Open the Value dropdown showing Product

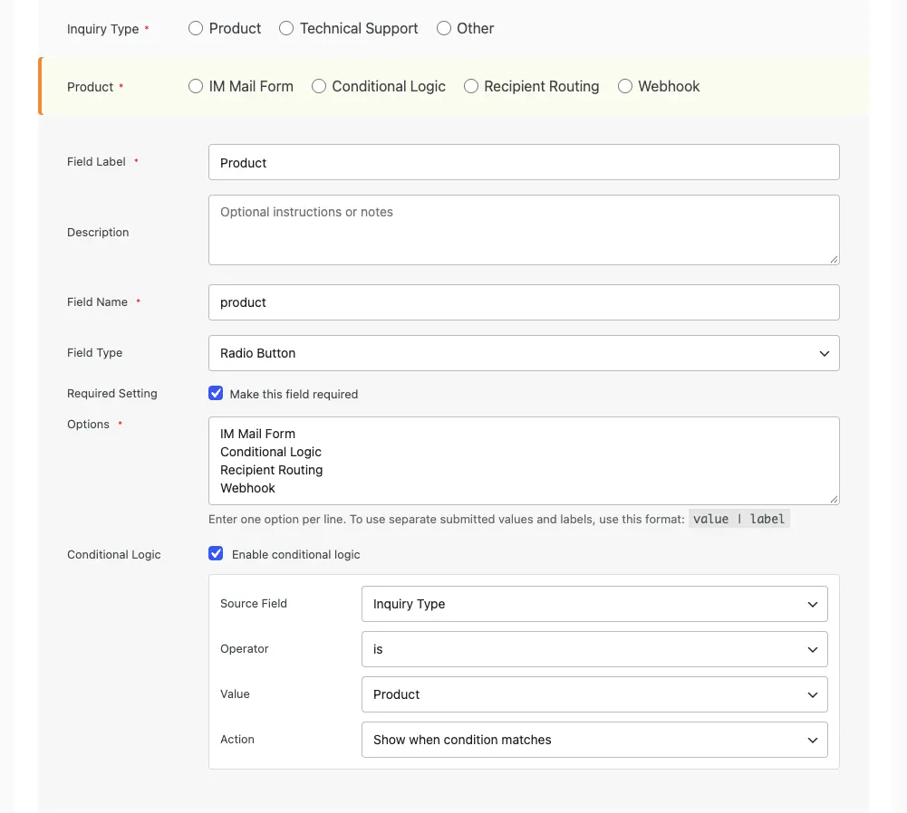point(594,694)
